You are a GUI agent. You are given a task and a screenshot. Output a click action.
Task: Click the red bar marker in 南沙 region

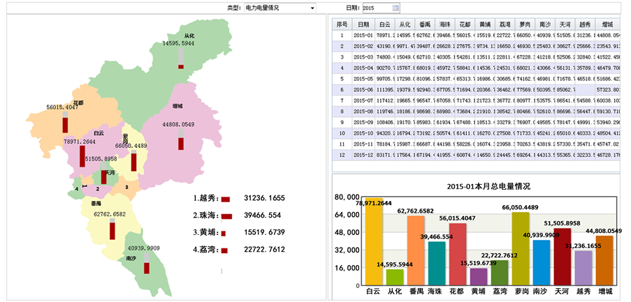147,267
